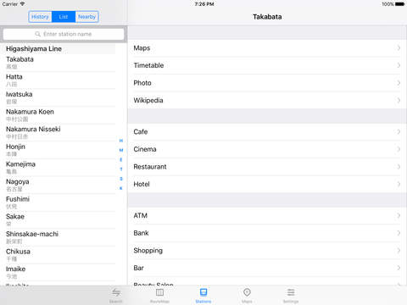Image resolution: width=407 pixels, height=305 pixels.
Task: Switch to the History segment
Action: pos(40,17)
